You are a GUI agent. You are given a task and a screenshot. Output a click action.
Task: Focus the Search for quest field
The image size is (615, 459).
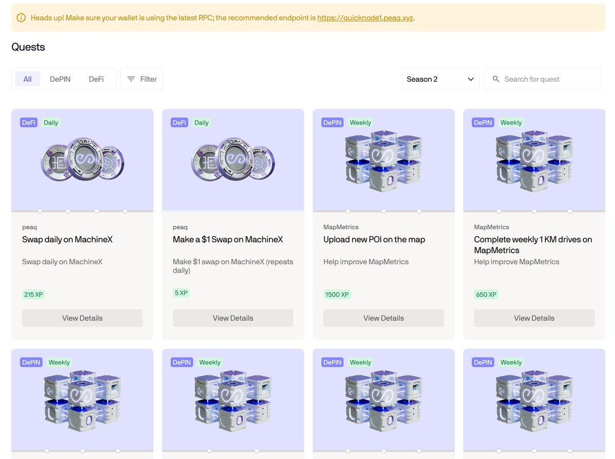[542, 79]
